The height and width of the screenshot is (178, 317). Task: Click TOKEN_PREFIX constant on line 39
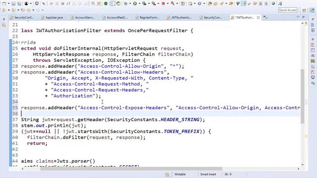coord(182,132)
